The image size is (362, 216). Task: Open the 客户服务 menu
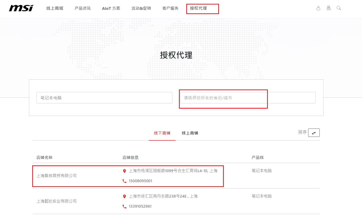point(170,8)
